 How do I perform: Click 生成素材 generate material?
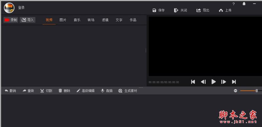pos(128,91)
